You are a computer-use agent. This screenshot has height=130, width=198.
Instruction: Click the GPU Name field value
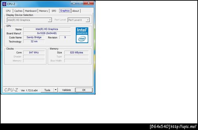click(x=47, y=29)
